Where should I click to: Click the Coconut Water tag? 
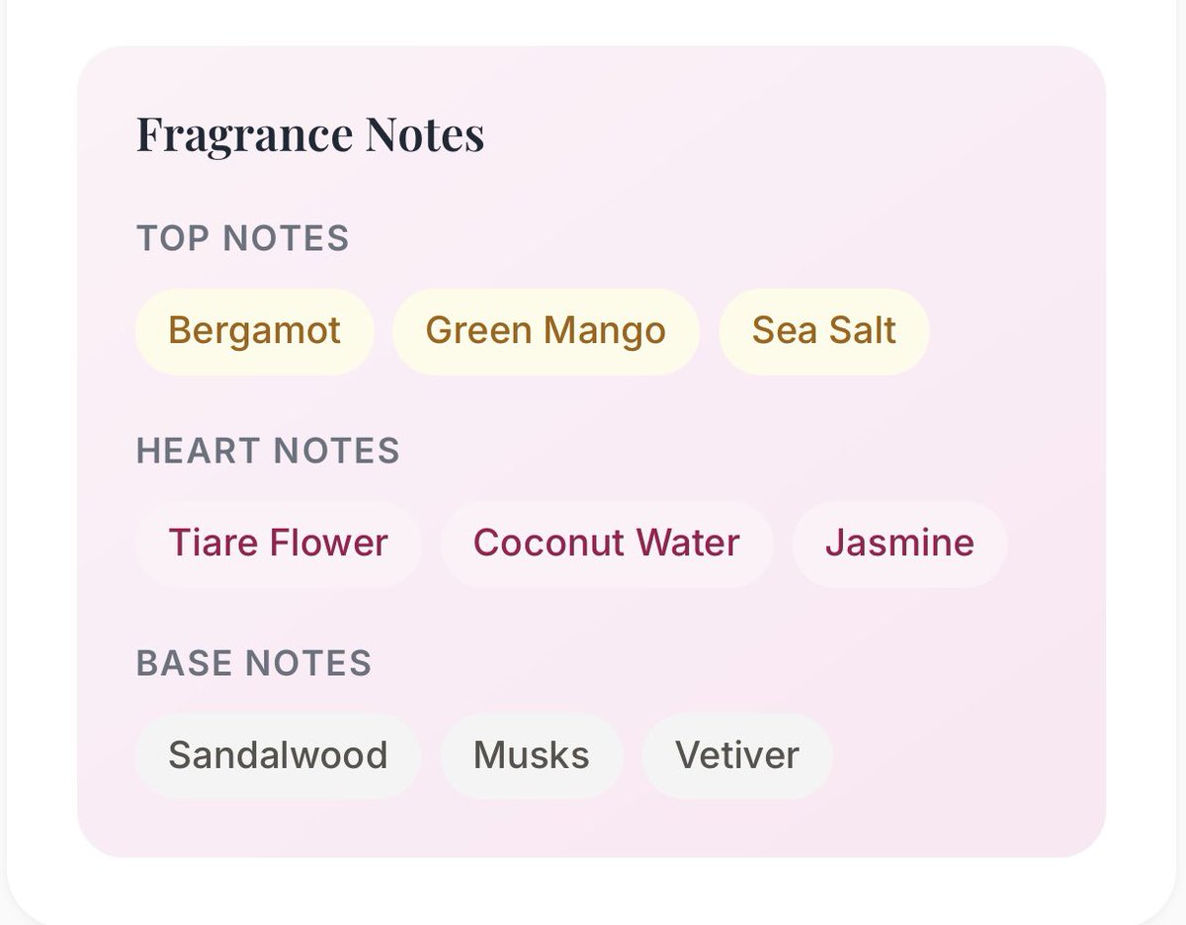(x=607, y=544)
